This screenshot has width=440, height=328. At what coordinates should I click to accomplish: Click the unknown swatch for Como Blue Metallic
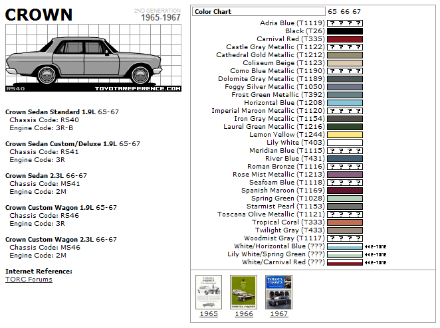click(345, 71)
